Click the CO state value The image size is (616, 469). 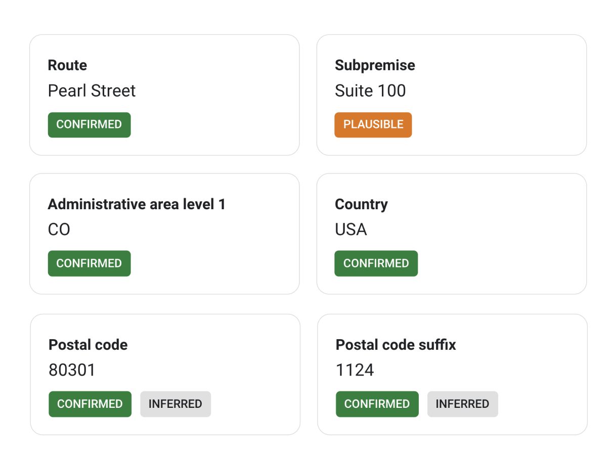tap(59, 230)
